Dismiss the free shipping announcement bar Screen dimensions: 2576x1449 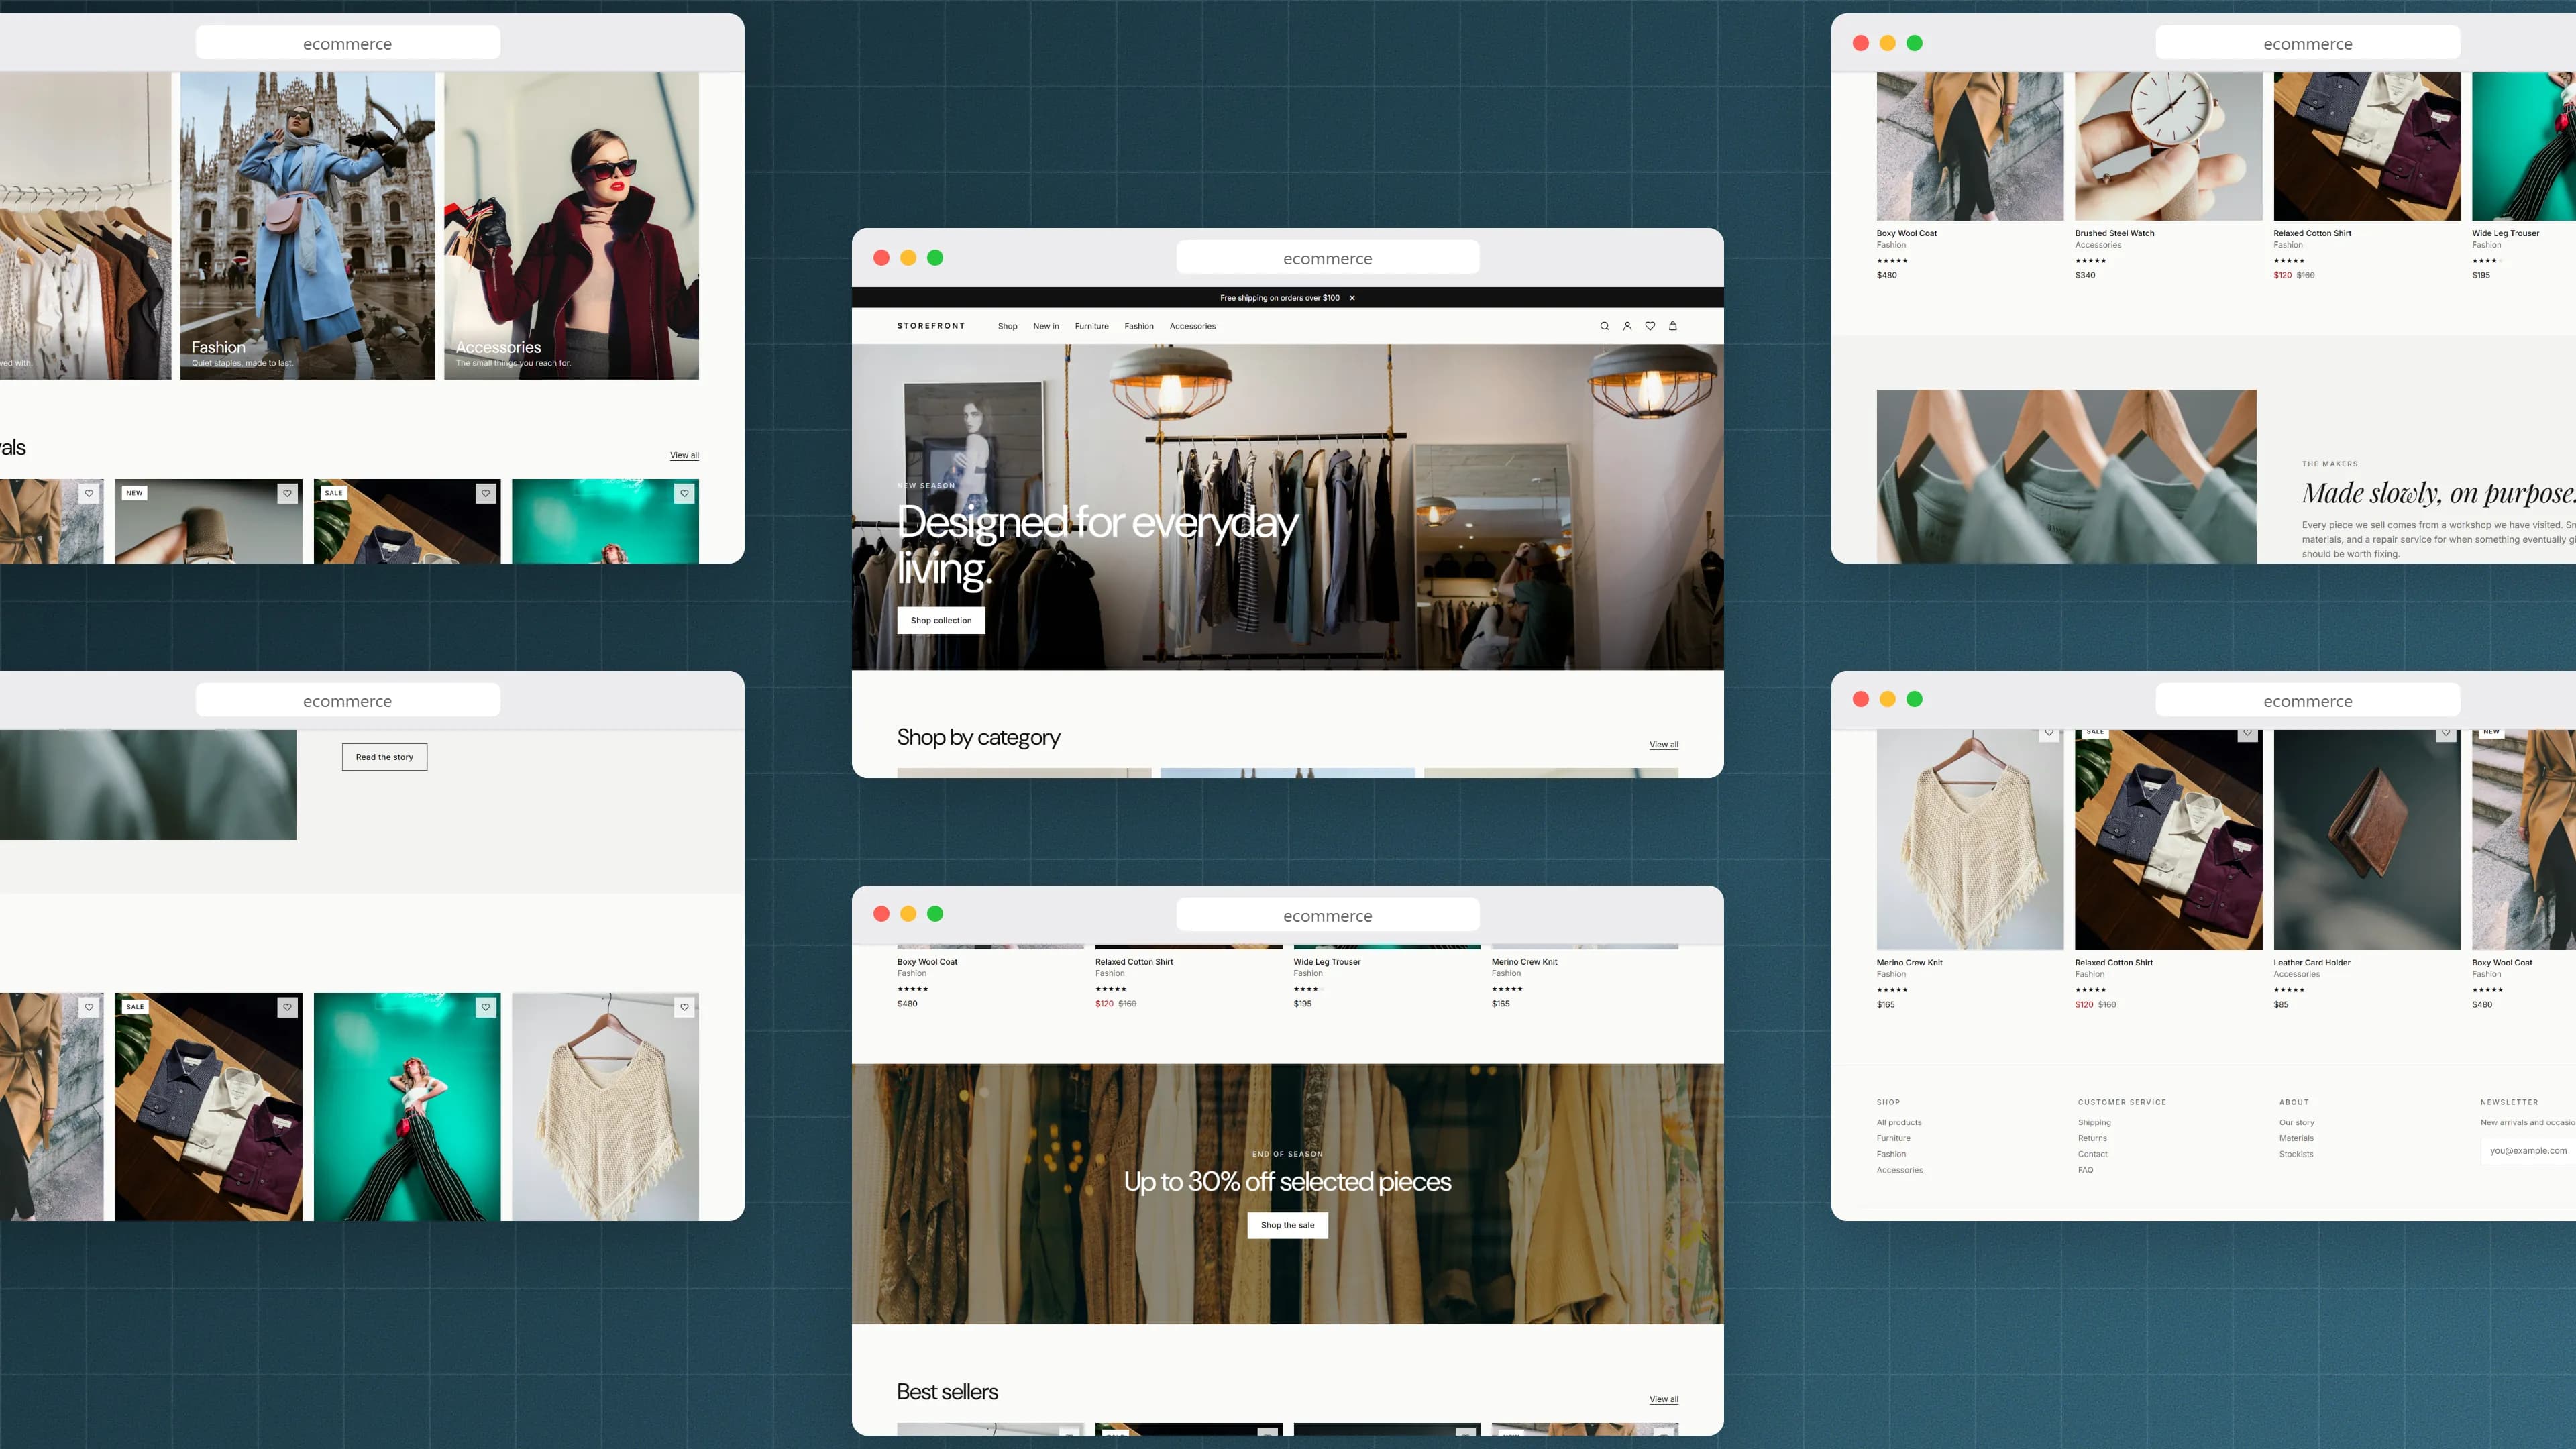coord(1352,298)
